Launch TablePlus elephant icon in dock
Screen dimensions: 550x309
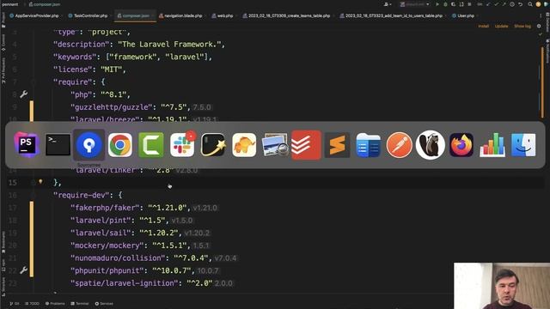click(244, 145)
